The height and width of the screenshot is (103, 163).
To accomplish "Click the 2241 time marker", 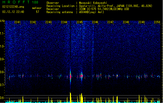I will point(17,22).
